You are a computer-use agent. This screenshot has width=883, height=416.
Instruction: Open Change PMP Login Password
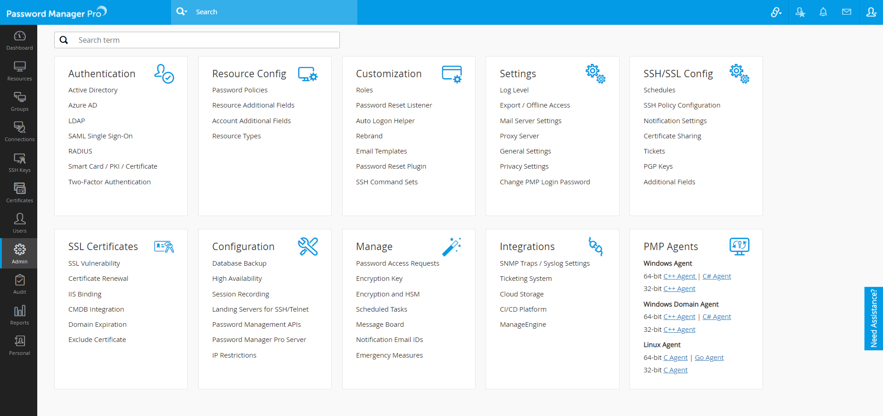pos(545,182)
